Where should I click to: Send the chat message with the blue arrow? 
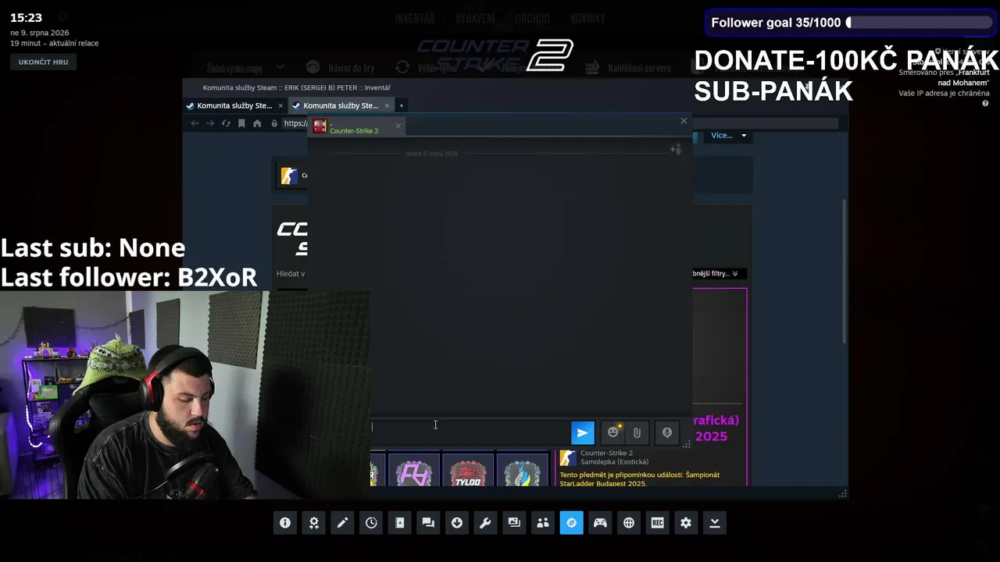(x=583, y=432)
